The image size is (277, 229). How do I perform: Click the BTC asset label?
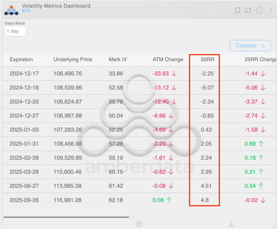(26, 11)
